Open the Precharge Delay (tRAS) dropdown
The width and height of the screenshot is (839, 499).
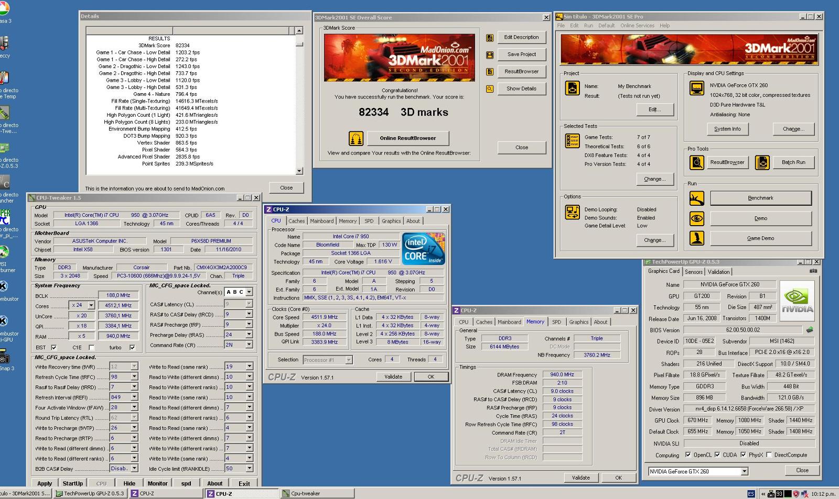pos(249,335)
